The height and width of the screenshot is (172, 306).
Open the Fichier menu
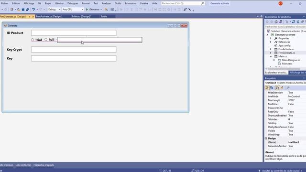click(x=5, y=3)
